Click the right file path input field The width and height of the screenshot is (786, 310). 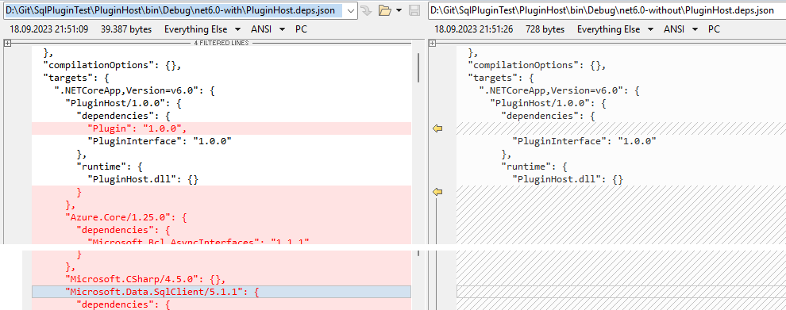click(607, 10)
